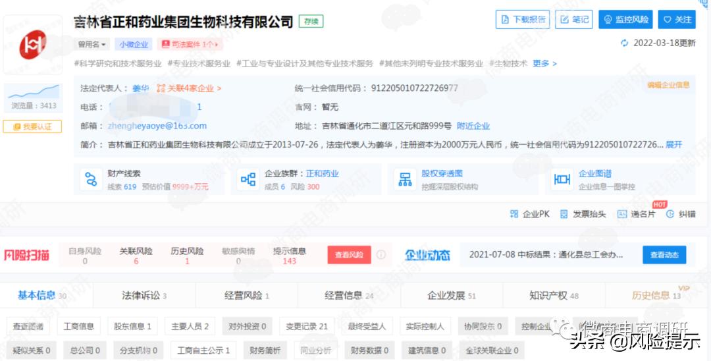Click the 我要认证 button

coord(32,126)
